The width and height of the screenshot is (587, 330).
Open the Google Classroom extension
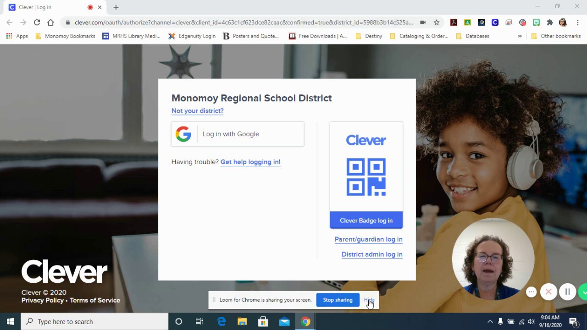[x=467, y=22]
